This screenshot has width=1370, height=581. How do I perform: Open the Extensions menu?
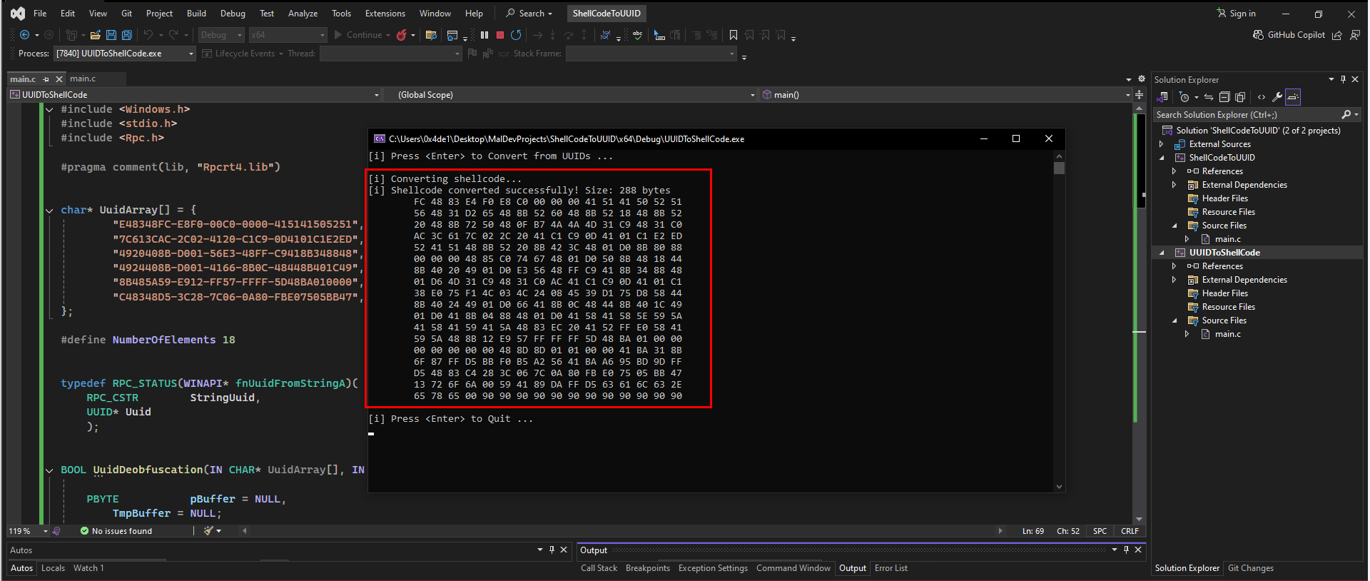[x=385, y=14]
